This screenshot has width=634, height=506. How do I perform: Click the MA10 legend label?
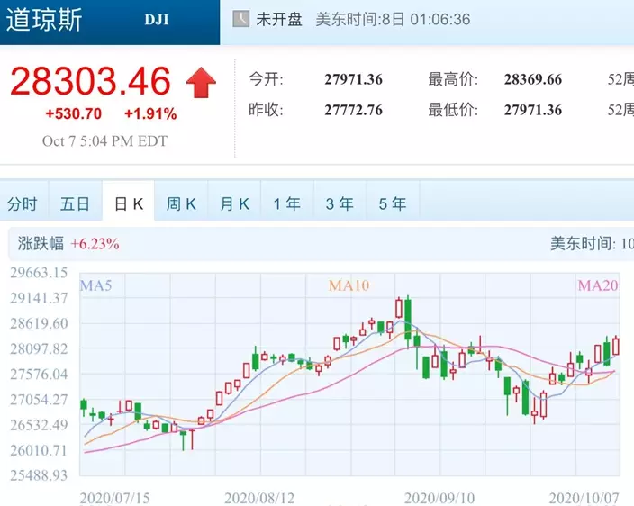coord(349,285)
